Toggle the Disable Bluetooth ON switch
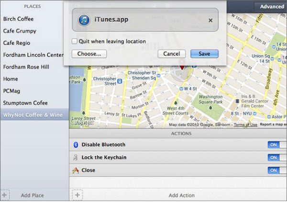Screen dimensions: 287x202 tap(277, 145)
